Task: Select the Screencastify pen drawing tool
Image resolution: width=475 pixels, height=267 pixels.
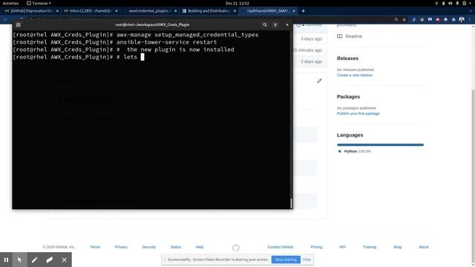Action: pyautogui.click(x=35, y=260)
